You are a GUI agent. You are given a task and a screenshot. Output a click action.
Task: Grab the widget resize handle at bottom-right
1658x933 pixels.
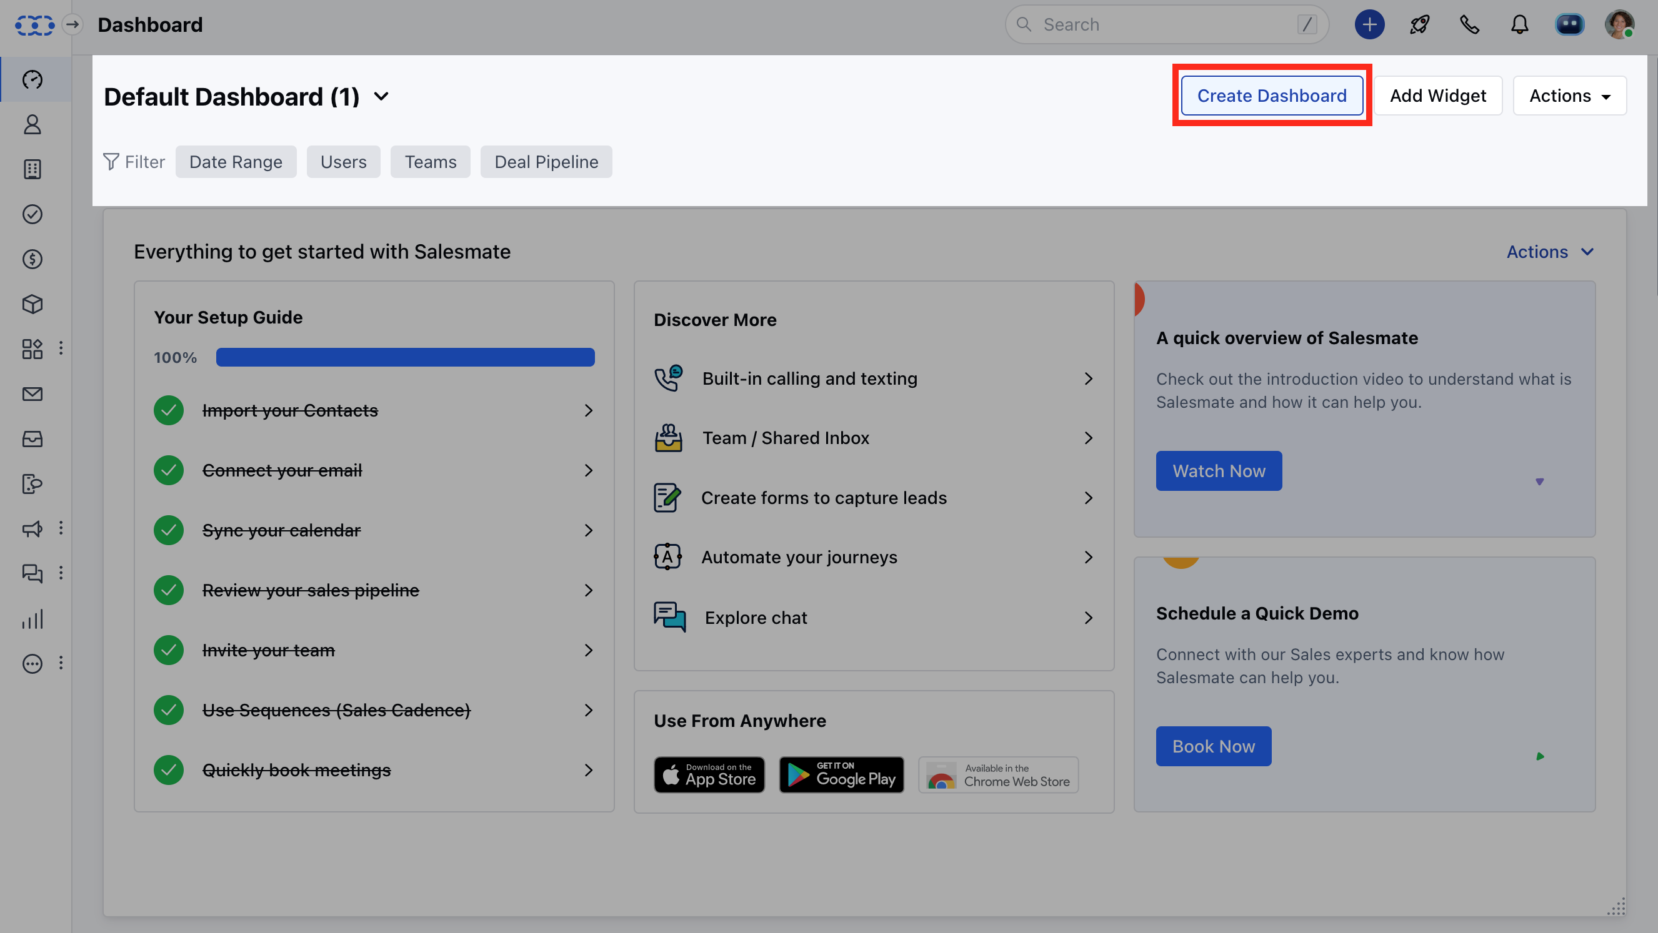(x=1616, y=906)
